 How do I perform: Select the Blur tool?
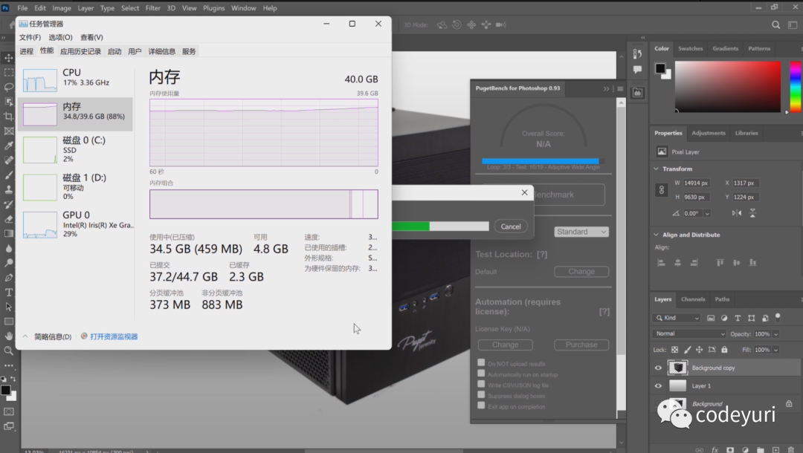tap(9, 249)
